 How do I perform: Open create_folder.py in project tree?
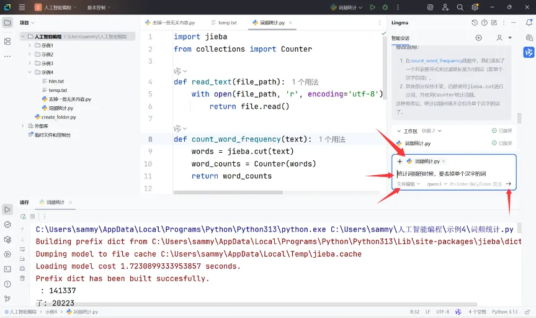tap(59, 117)
